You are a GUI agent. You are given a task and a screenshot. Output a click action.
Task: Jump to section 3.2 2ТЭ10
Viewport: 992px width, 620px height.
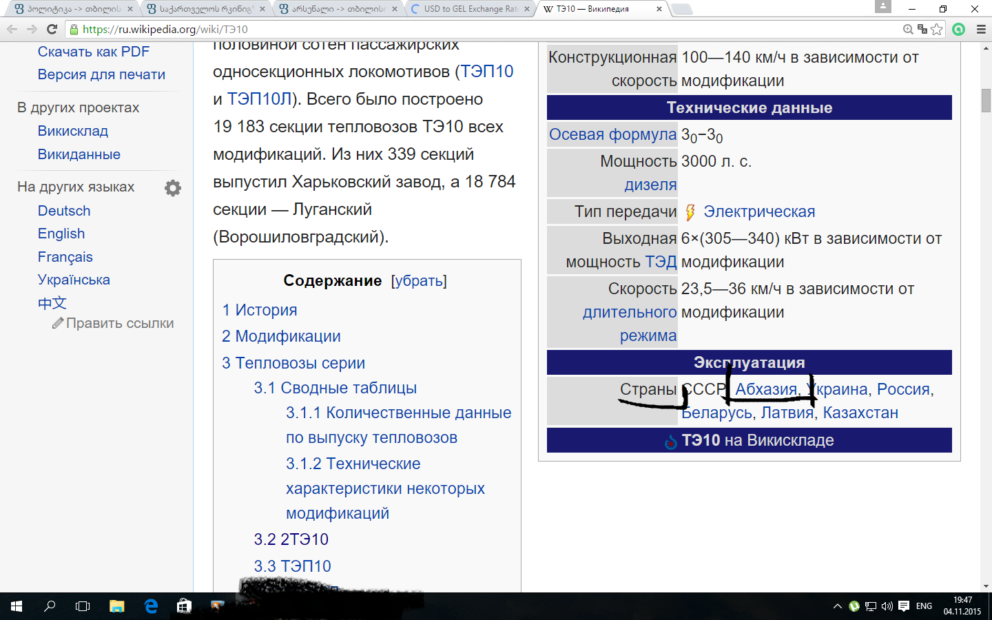[291, 539]
